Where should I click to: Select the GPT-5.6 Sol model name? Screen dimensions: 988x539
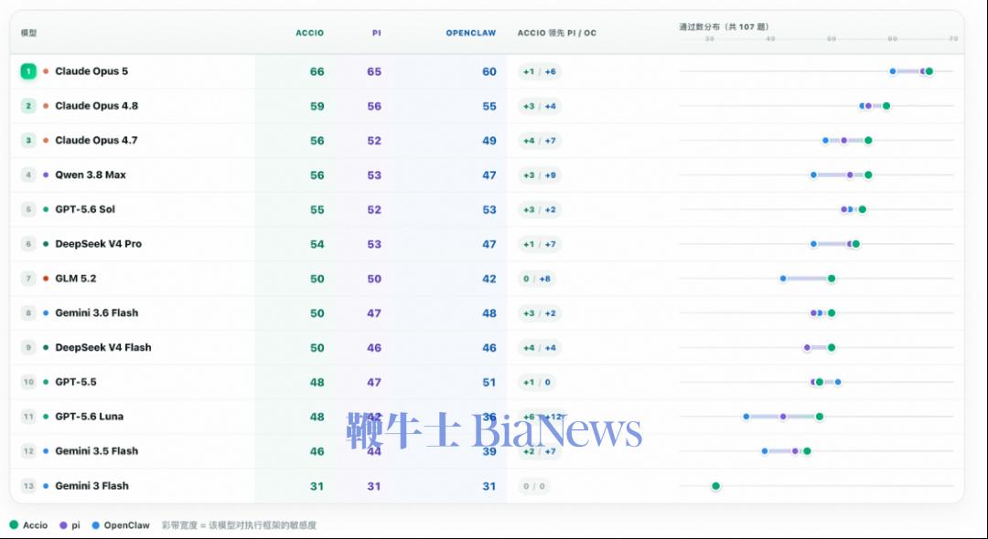coord(85,209)
